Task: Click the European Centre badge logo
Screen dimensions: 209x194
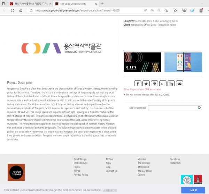Action: 187,179
